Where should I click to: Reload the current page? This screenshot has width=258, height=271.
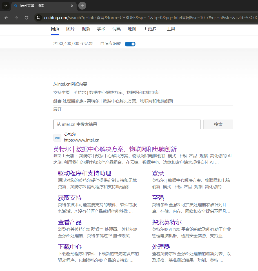26,18
